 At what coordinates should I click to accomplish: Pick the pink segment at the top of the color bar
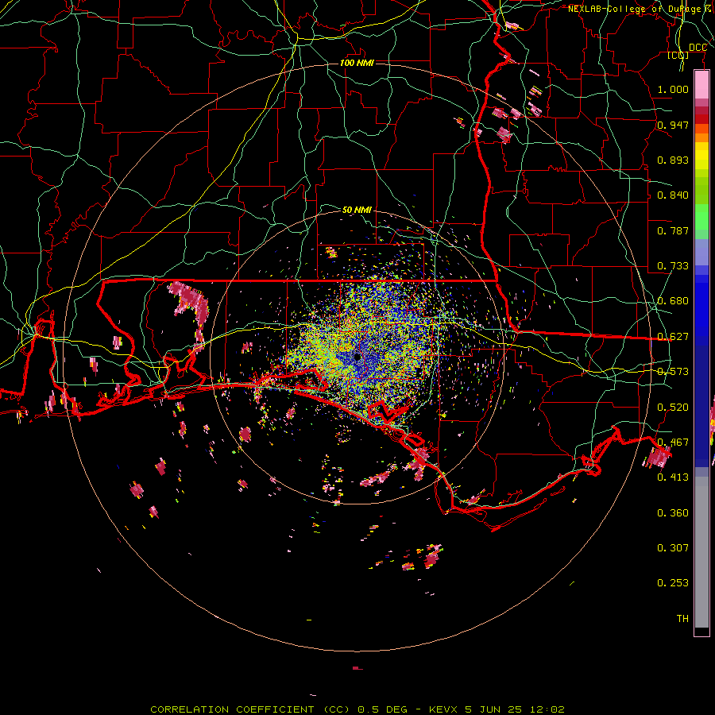pos(701,85)
